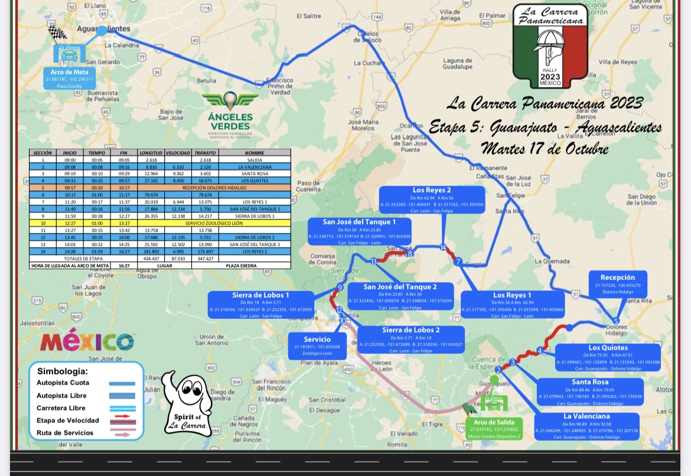Click the VELOCIDAD column header in the table

coord(178,153)
